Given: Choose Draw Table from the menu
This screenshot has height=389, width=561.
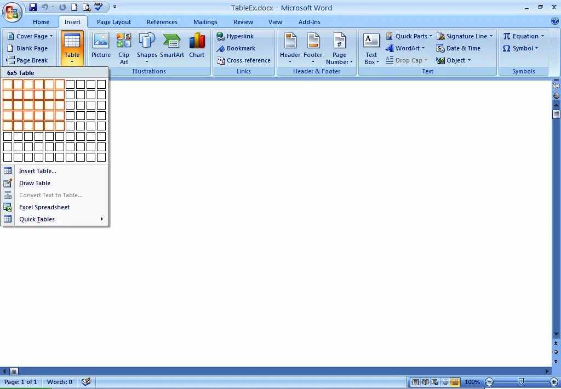Looking at the screenshot, I should tap(55, 183).
